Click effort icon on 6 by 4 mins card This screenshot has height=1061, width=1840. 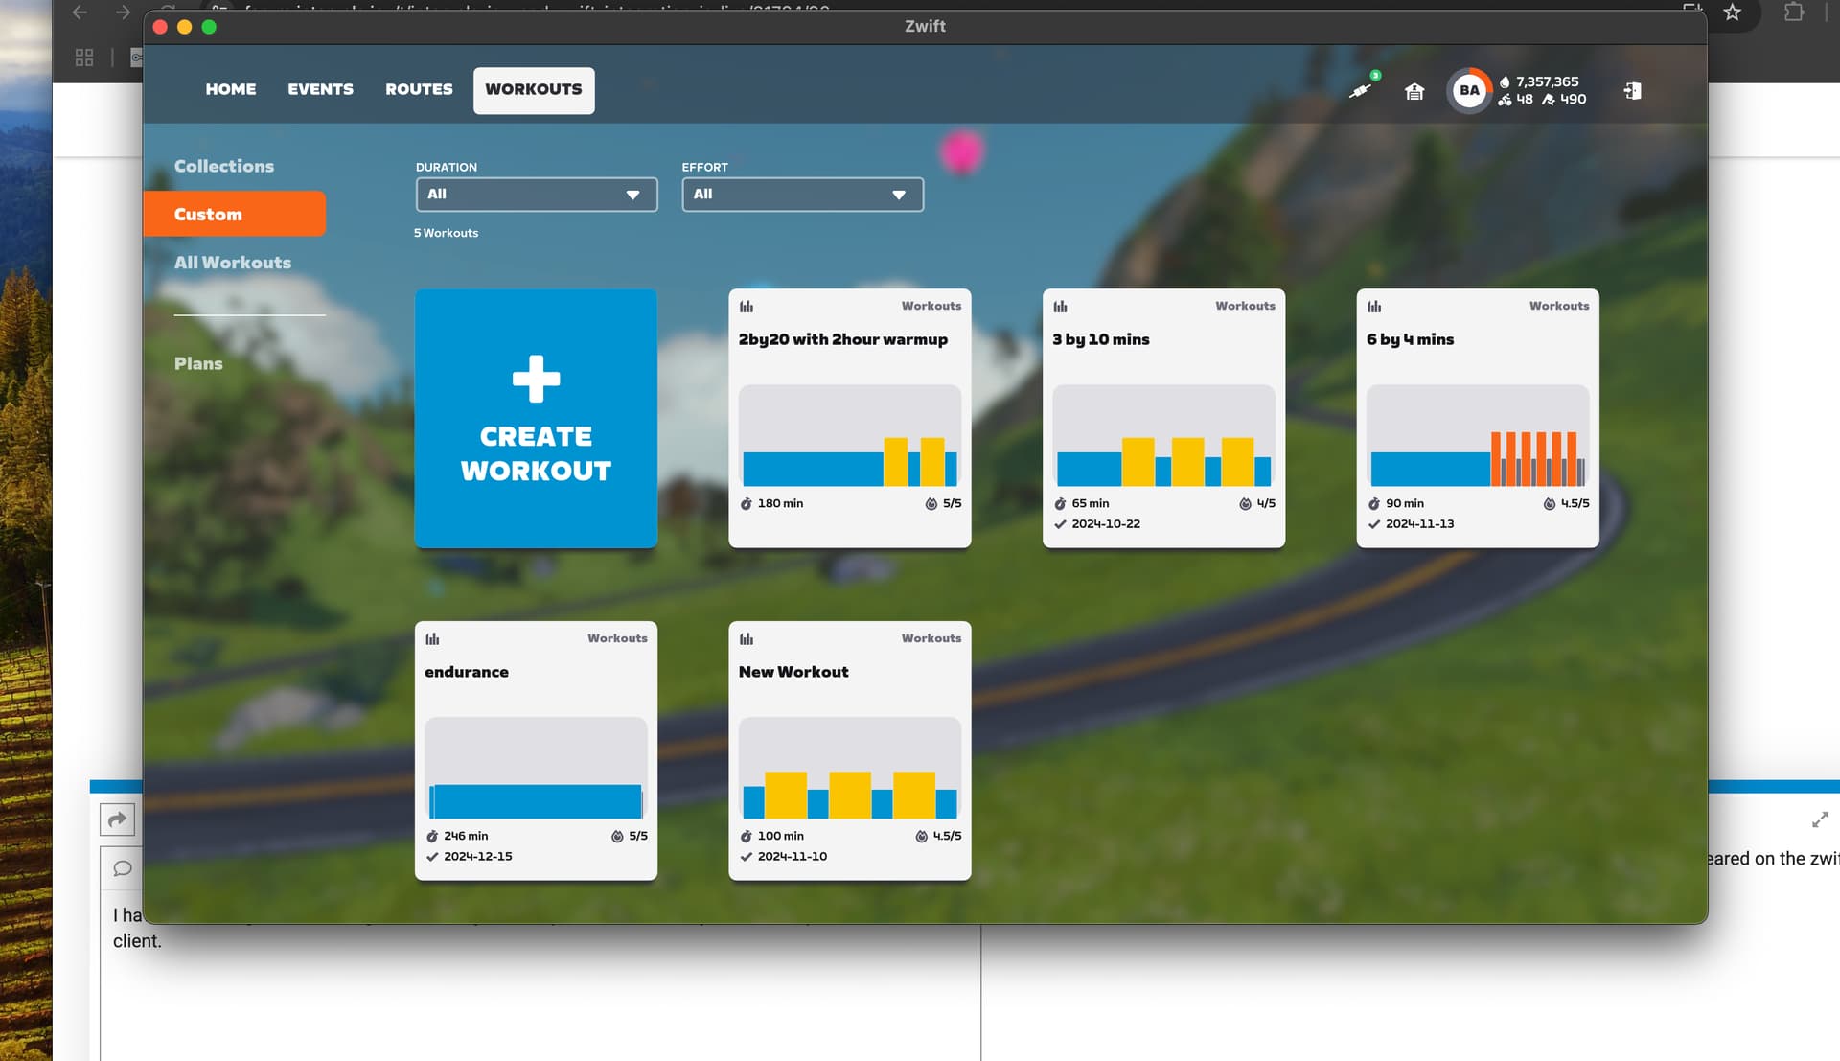1550,504
